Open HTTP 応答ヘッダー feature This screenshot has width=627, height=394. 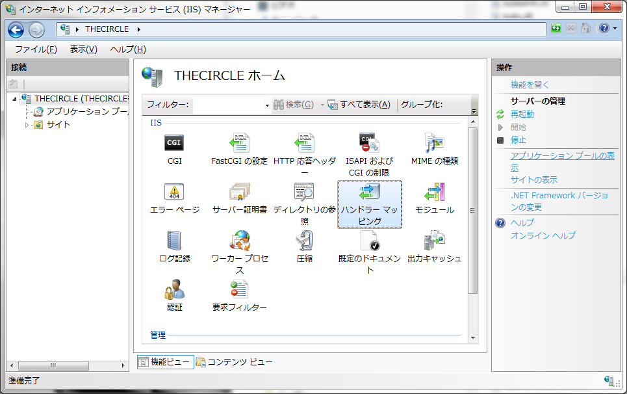click(304, 155)
